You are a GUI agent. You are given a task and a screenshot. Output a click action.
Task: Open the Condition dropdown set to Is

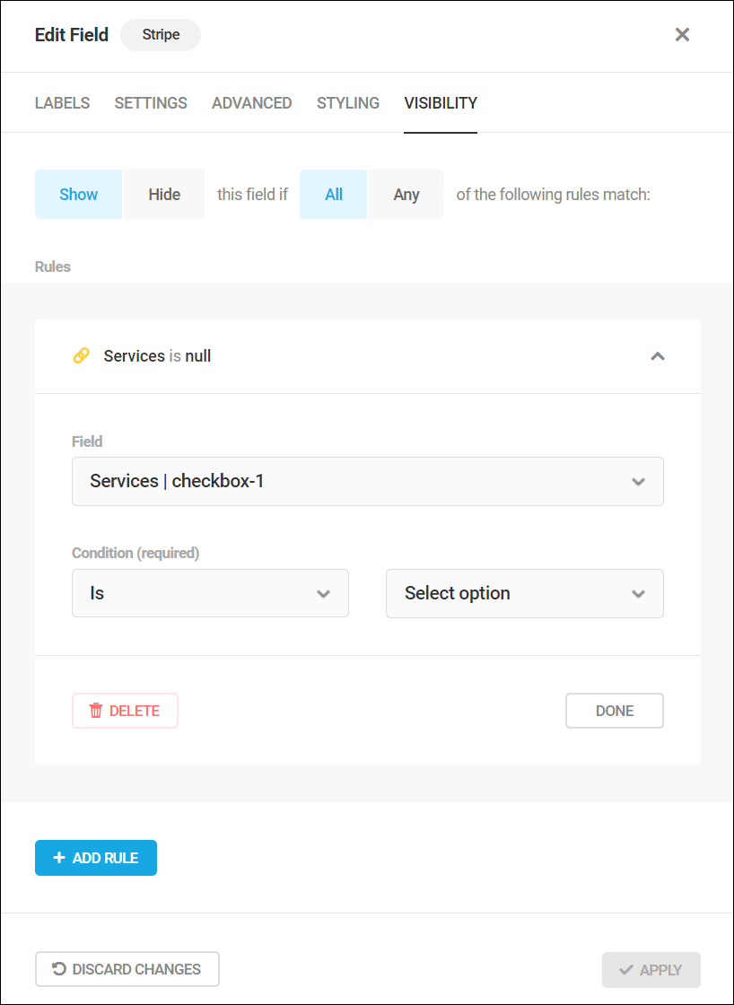coord(210,593)
